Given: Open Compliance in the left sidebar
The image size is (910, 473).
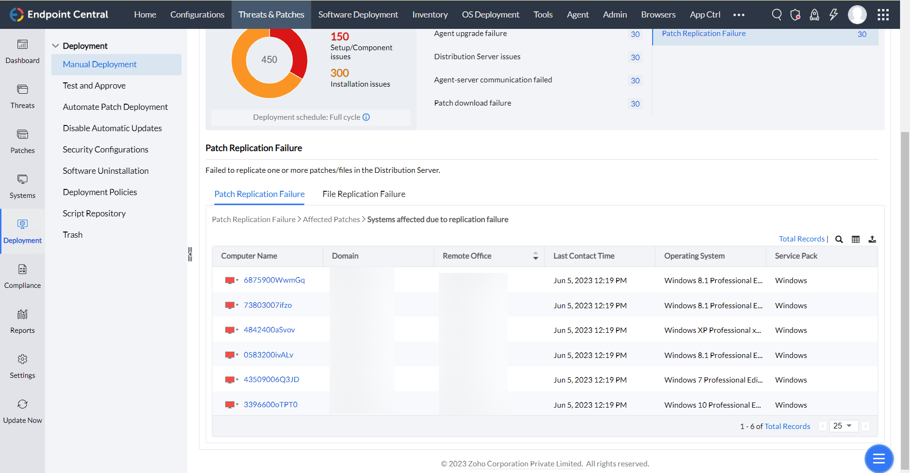Looking at the screenshot, I should (22, 277).
